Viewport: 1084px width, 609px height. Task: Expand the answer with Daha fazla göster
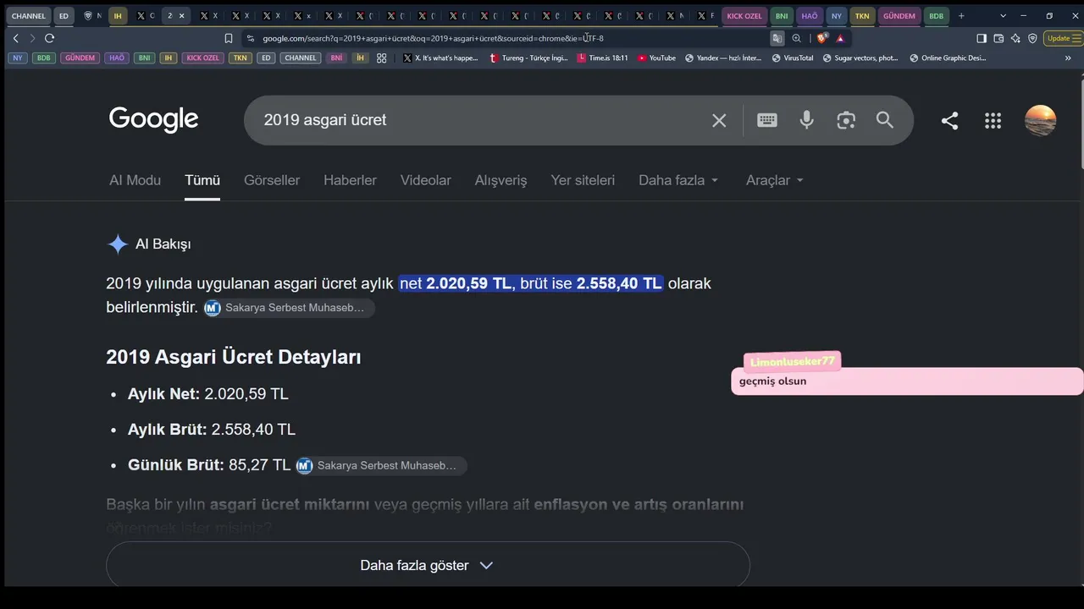click(x=428, y=565)
